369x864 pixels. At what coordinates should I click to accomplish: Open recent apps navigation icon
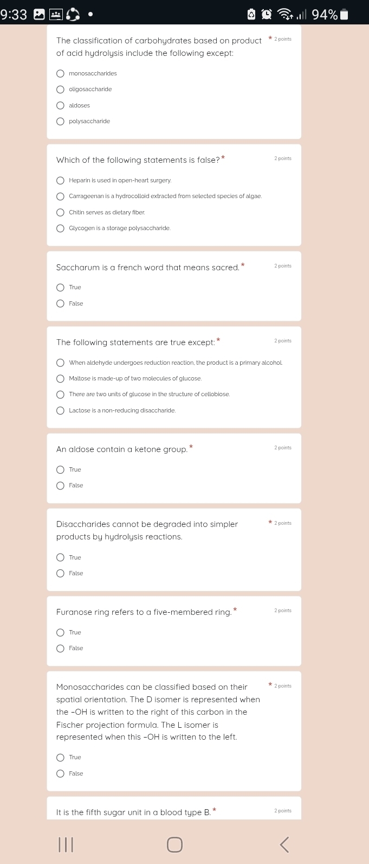(x=66, y=844)
